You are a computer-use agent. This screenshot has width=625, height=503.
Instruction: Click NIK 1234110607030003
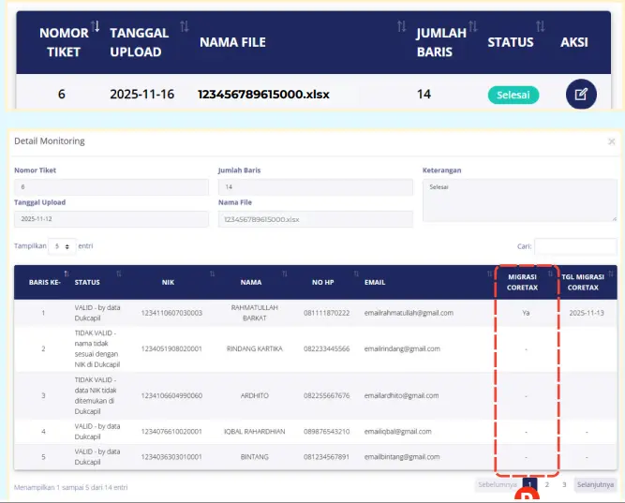coord(171,313)
